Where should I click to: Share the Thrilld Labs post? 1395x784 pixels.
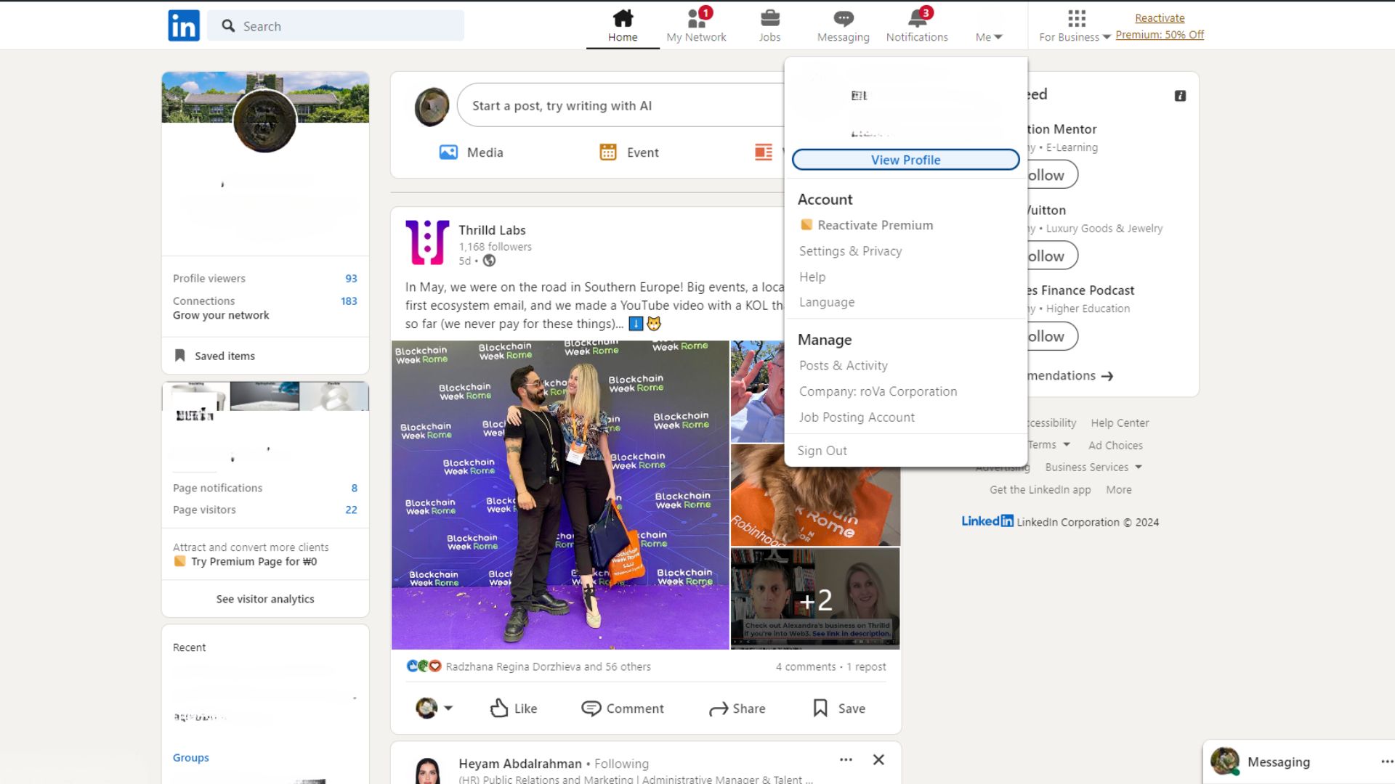(737, 709)
